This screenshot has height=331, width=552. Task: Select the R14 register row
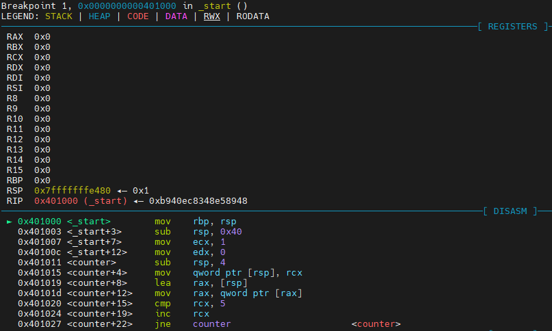(x=29, y=159)
